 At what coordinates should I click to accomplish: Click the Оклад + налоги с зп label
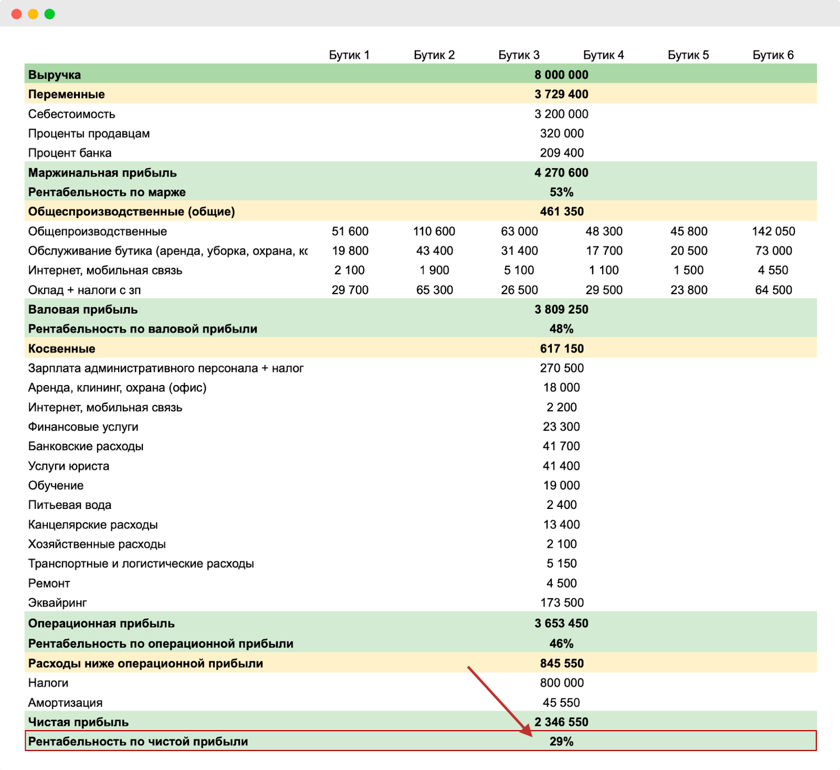point(85,290)
